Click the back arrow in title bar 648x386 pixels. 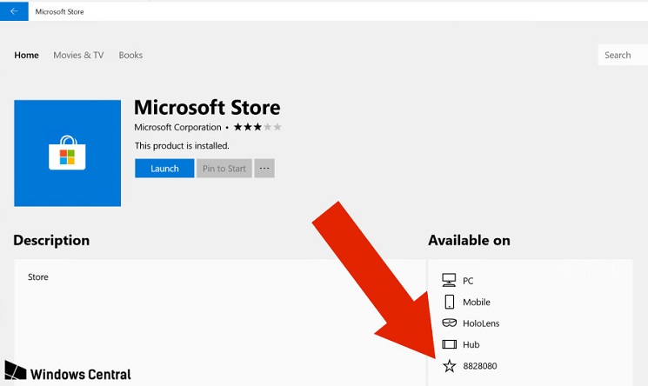coord(13,11)
